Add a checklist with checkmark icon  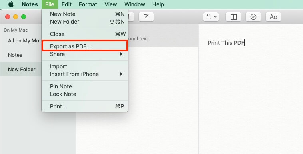253,17
